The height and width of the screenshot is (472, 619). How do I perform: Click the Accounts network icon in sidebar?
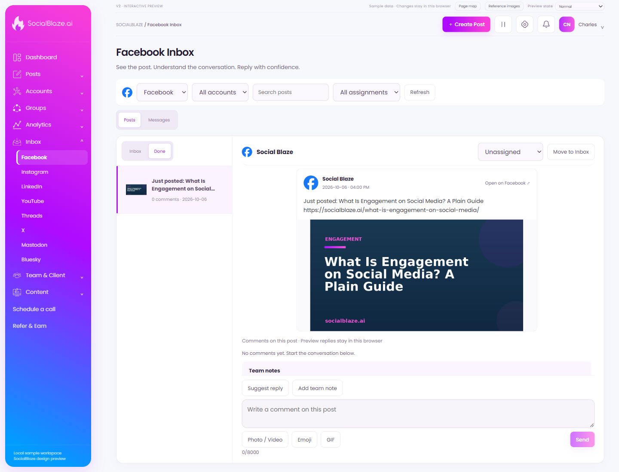coord(17,91)
